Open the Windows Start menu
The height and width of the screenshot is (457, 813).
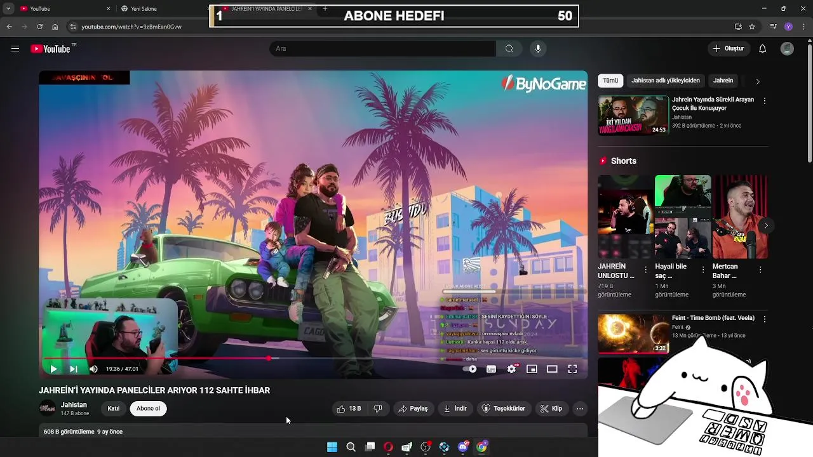pos(332,447)
